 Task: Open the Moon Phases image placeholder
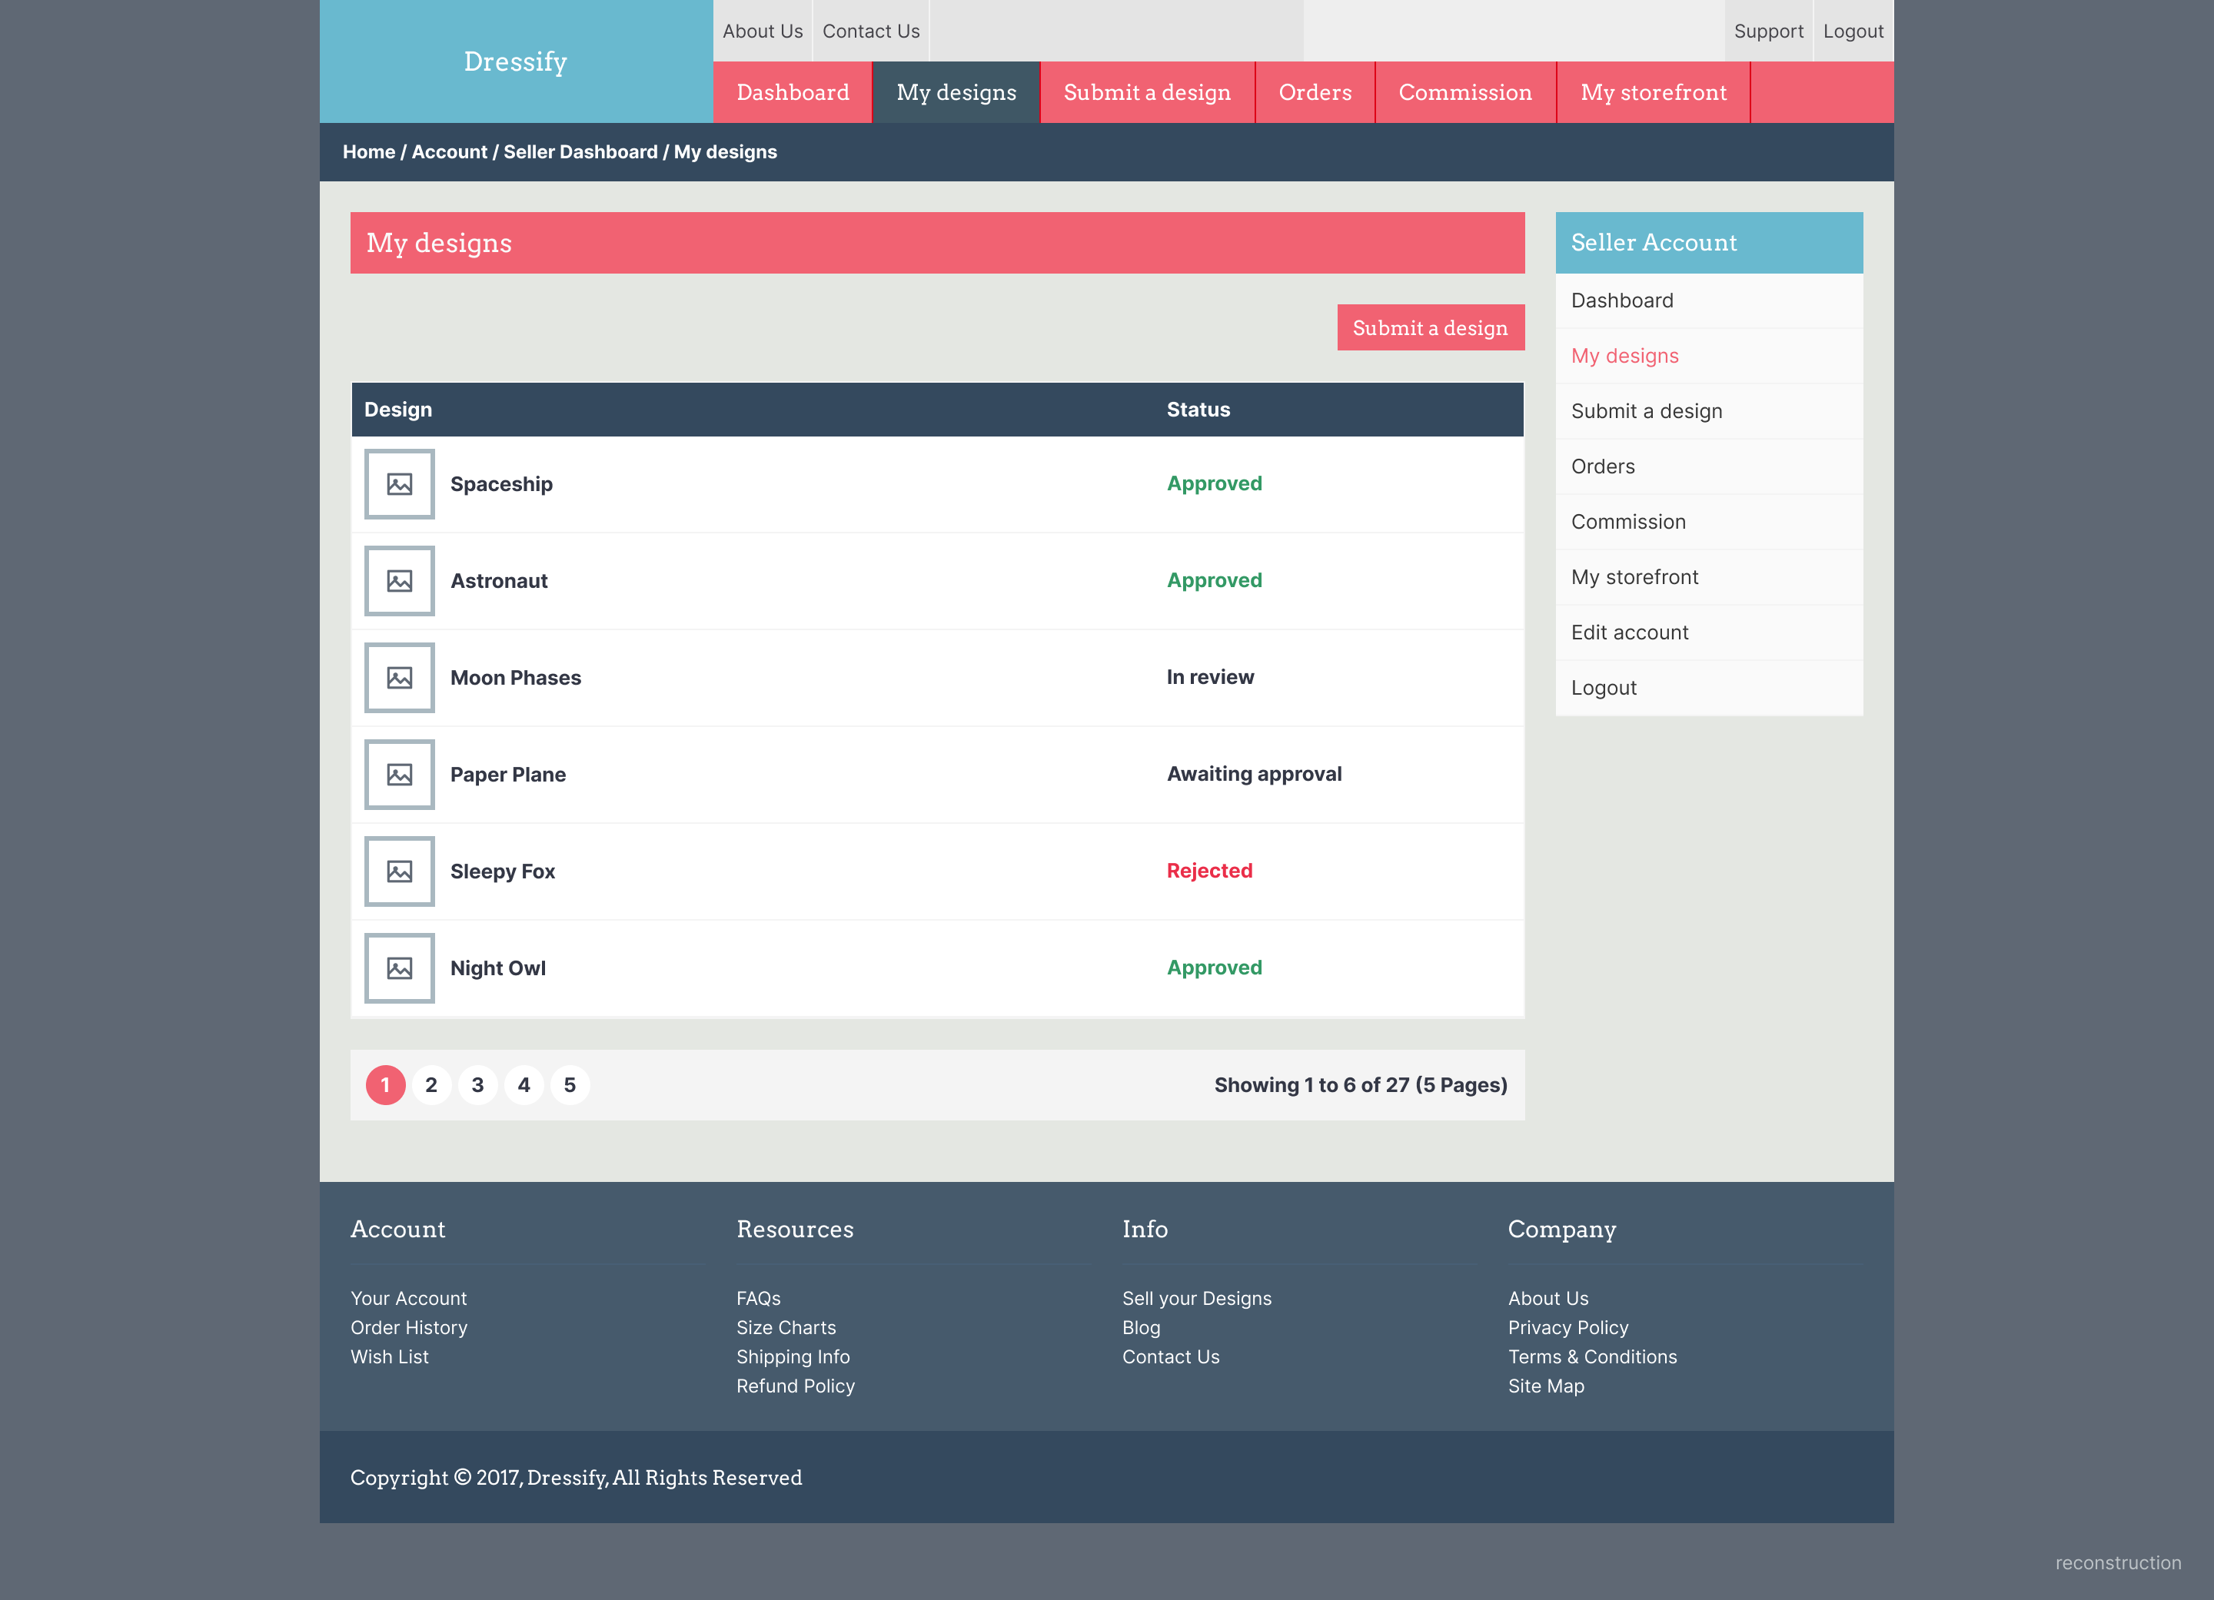399,677
